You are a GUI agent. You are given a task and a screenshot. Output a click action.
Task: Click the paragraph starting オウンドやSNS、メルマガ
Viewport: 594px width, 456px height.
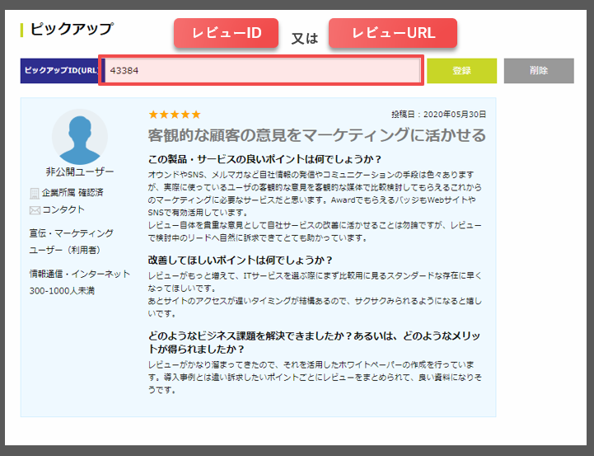click(315, 206)
